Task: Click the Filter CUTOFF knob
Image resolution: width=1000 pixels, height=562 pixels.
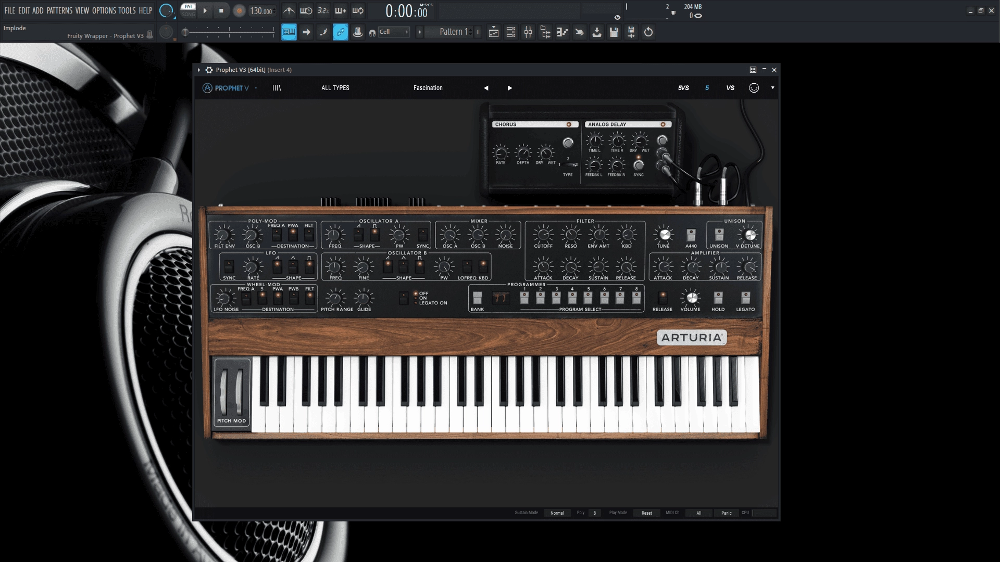Action: click(543, 235)
